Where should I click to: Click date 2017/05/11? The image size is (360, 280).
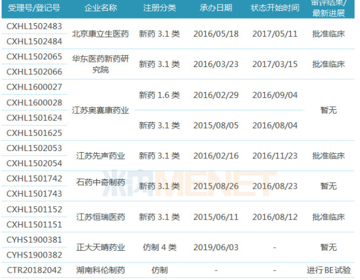(x=275, y=34)
